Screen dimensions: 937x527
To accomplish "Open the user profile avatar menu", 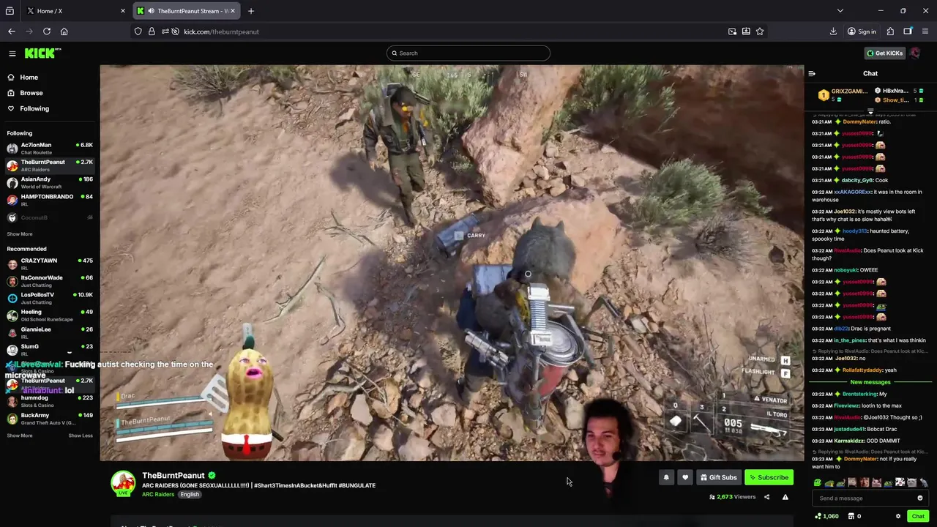I will 915,53.
